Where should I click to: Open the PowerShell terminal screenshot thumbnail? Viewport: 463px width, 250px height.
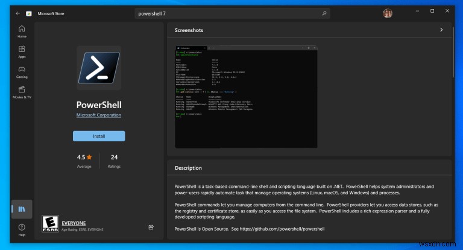pos(246,97)
